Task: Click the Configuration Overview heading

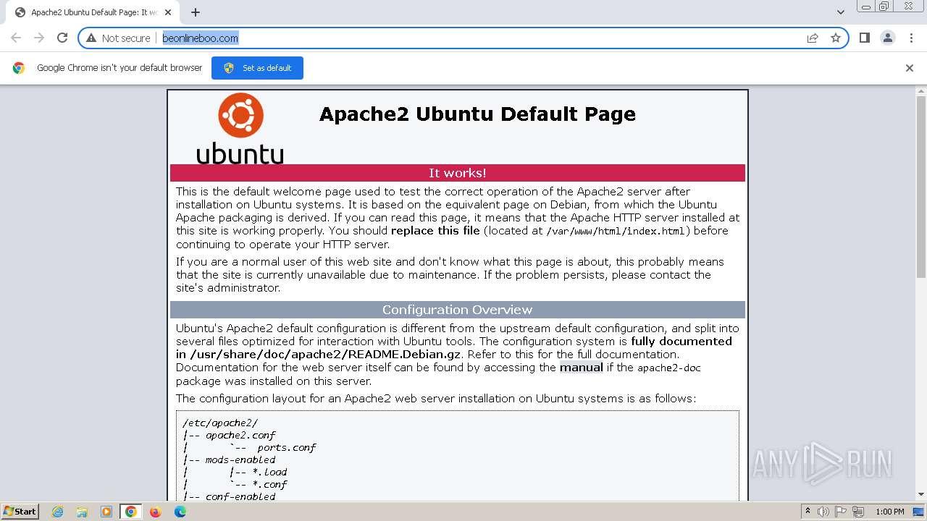Action: point(457,310)
